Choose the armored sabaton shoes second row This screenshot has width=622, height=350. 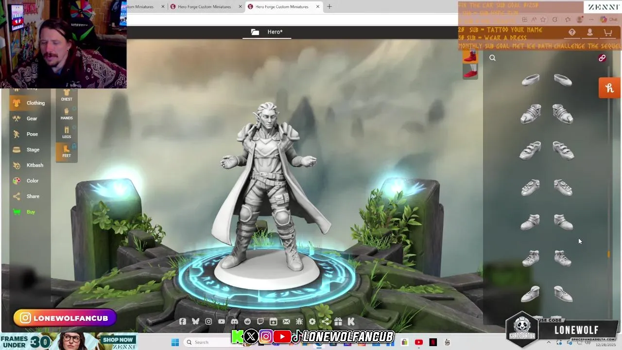coord(547,114)
